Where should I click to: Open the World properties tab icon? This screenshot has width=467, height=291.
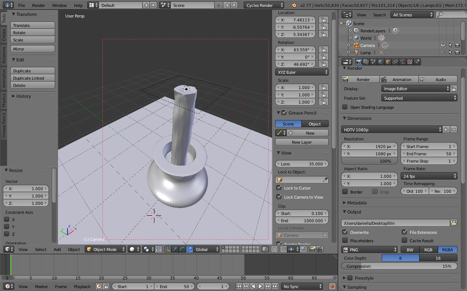[x=381, y=62]
